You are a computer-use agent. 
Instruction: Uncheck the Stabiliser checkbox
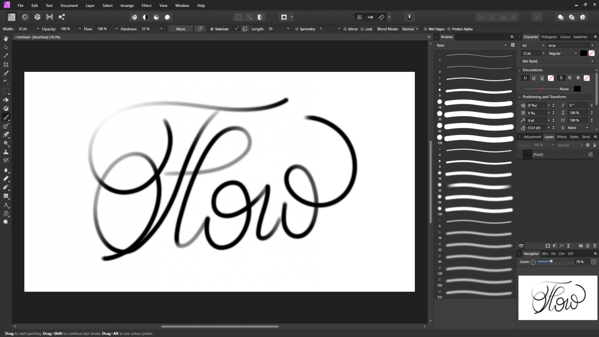coord(212,29)
